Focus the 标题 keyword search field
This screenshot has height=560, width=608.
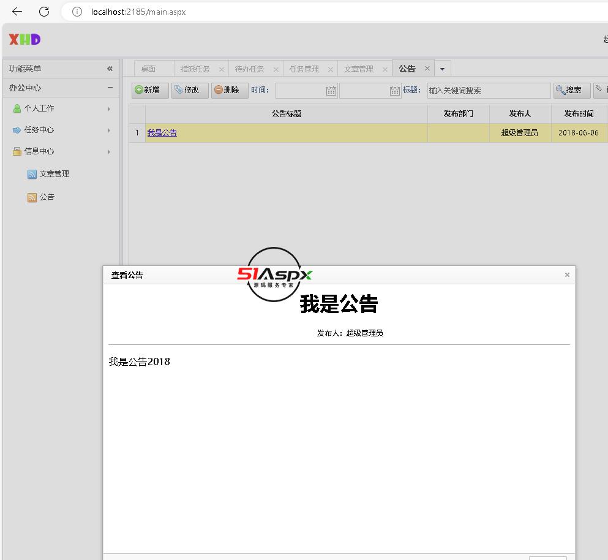(x=489, y=91)
